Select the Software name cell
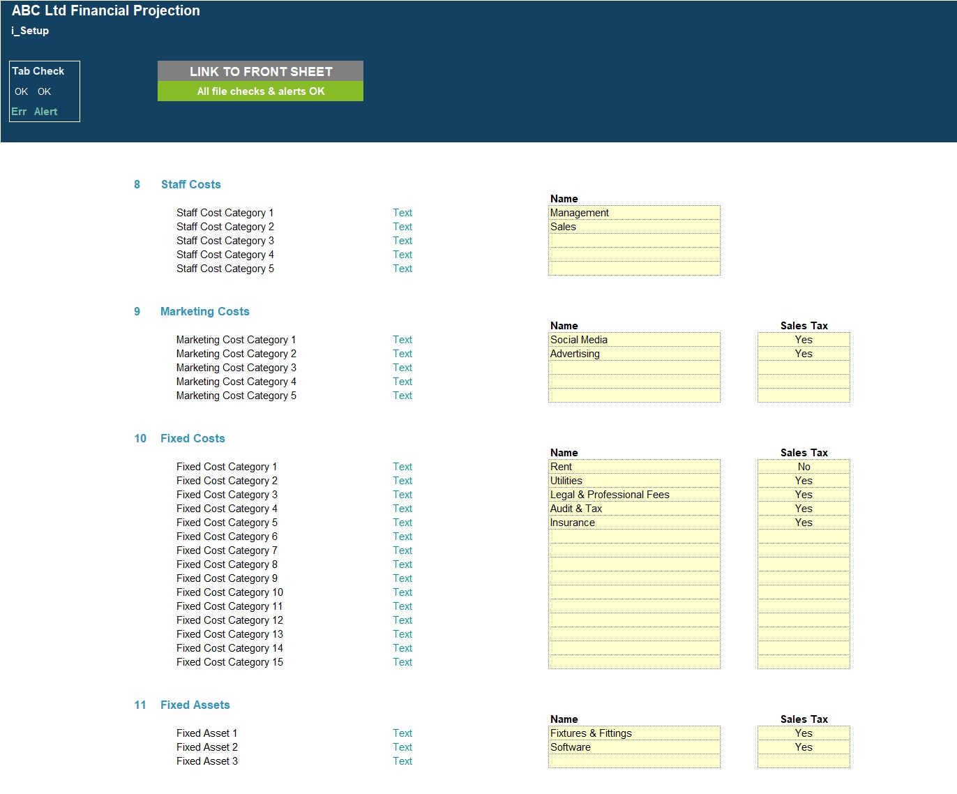Viewport: 957px width, 794px height. click(x=634, y=747)
